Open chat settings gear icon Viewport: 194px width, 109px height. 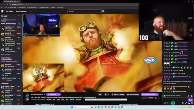[x=192, y=103]
